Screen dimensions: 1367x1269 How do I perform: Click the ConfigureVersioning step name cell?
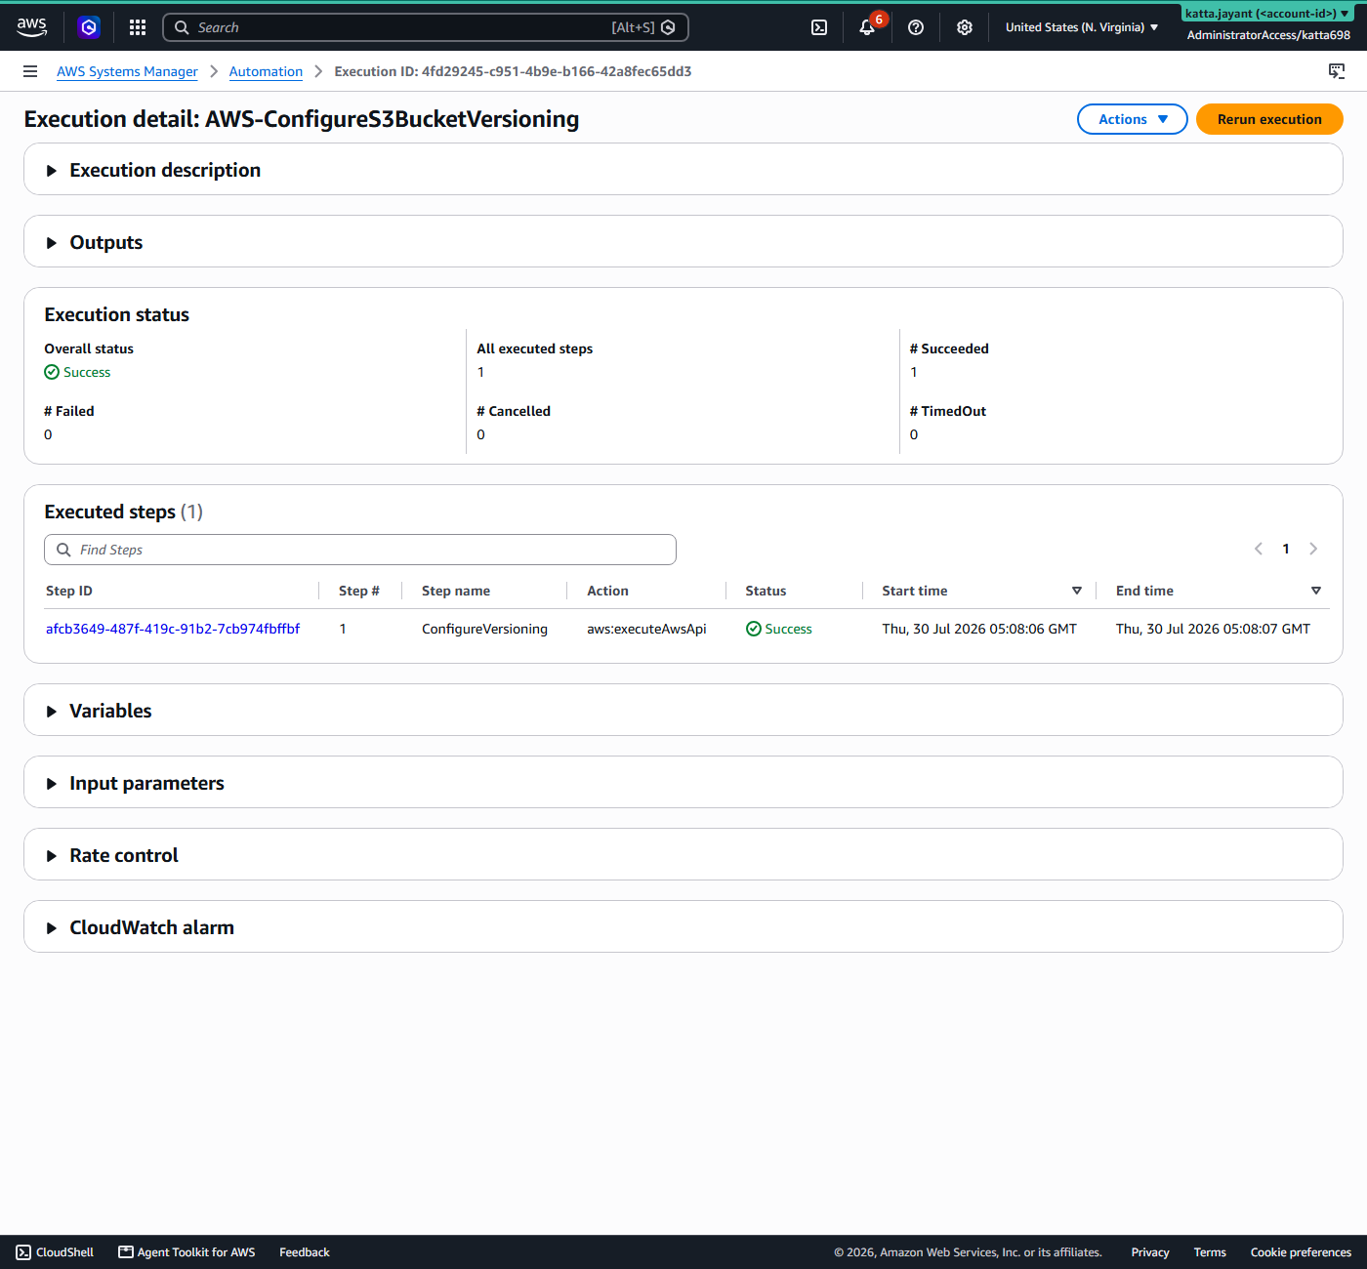[x=484, y=629]
